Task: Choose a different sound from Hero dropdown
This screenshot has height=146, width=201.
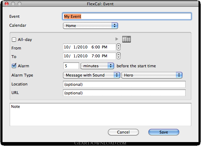Action: tap(152, 75)
